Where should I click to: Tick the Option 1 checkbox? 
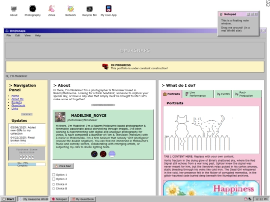point(53,175)
